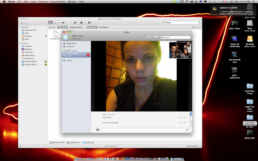Open the plus add dropdown in Skype toolbar
Viewport: 258px width, 161px height.
[x=156, y=37]
